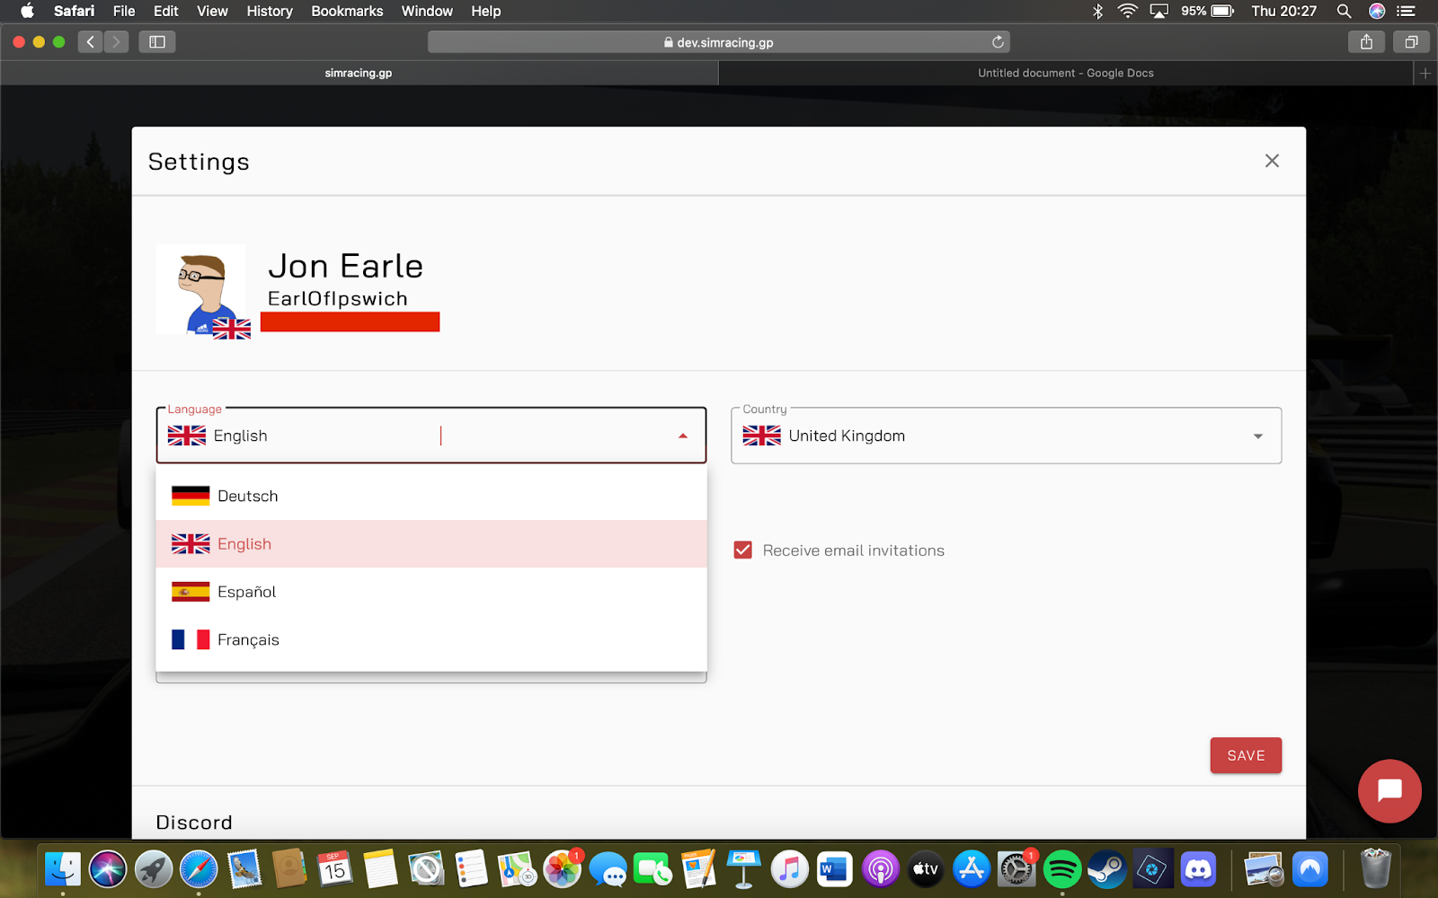The height and width of the screenshot is (898, 1438).
Task: Open Discord from the dock
Action: click(x=1198, y=869)
